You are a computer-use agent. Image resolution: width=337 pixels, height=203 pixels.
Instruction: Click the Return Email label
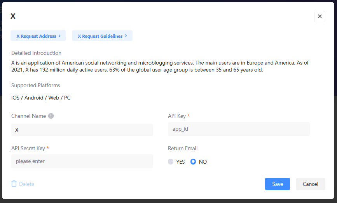tap(183, 148)
